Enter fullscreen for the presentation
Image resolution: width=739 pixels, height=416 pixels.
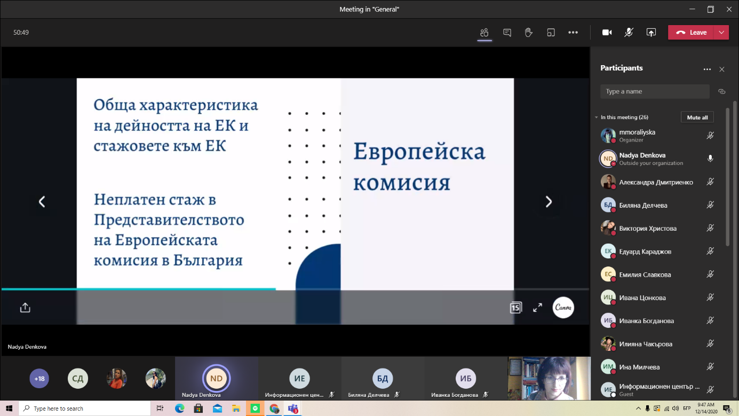click(537, 308)
